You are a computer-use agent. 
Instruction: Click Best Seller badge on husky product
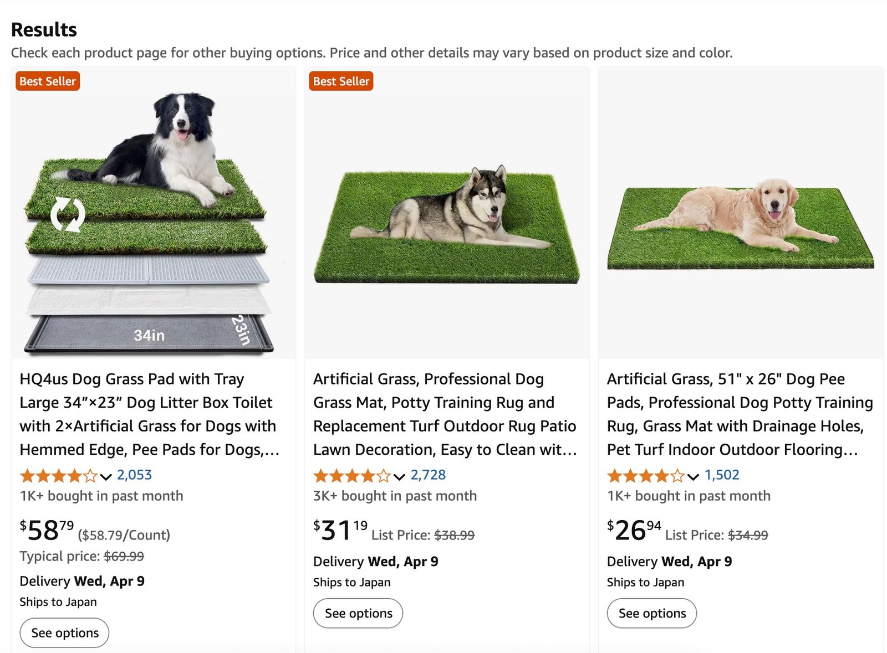pyautogui.click(x=341, y=81)
